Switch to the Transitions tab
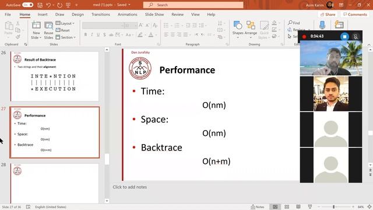Viewport: 373px width, 210px height. click(x=101, y=14)
